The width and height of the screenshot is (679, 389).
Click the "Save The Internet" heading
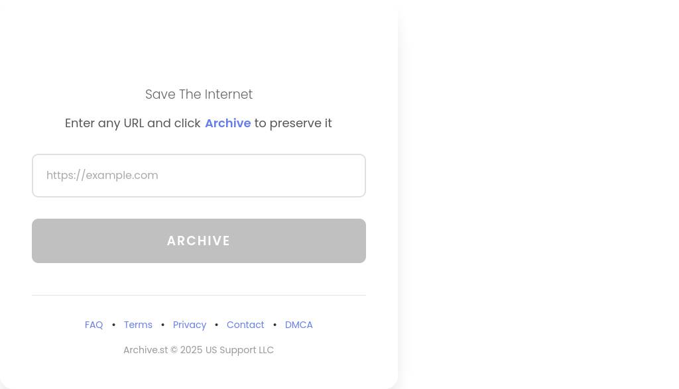pos(199,94)
